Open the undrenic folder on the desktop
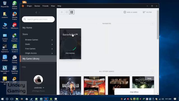This screenshot has height=101, width=179. pos(5,15)
